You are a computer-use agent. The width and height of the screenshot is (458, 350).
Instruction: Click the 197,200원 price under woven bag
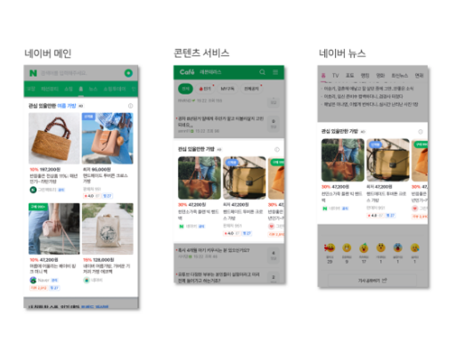pyautogui.click(x=50, y=170)
